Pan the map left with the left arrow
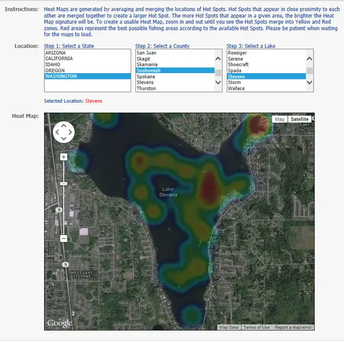 57,132
